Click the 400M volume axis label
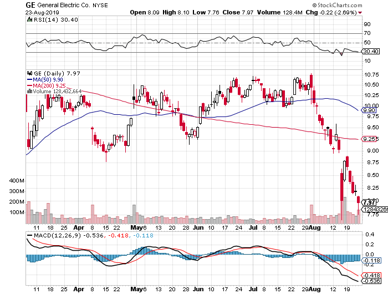The height and width of the screenshot is (294, 388). [x=17, y=181]
